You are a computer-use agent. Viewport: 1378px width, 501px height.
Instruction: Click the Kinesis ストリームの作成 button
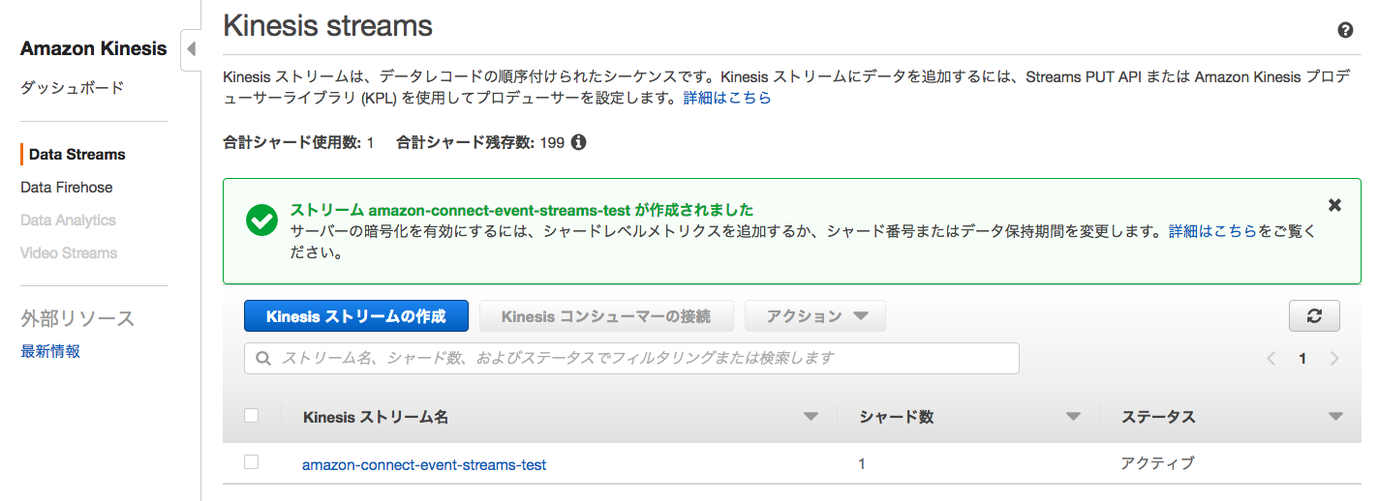point(356,316)
